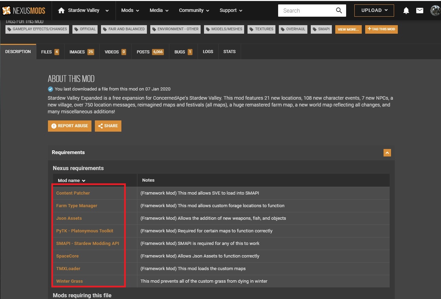The width and height of the screenshot is (441, 299).
Task: Open the Upload dropdown button
Action: (x=374, y=11)
